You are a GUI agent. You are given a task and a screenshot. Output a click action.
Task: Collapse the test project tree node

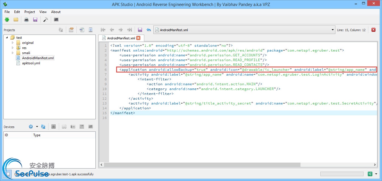(x=7, y=38)
